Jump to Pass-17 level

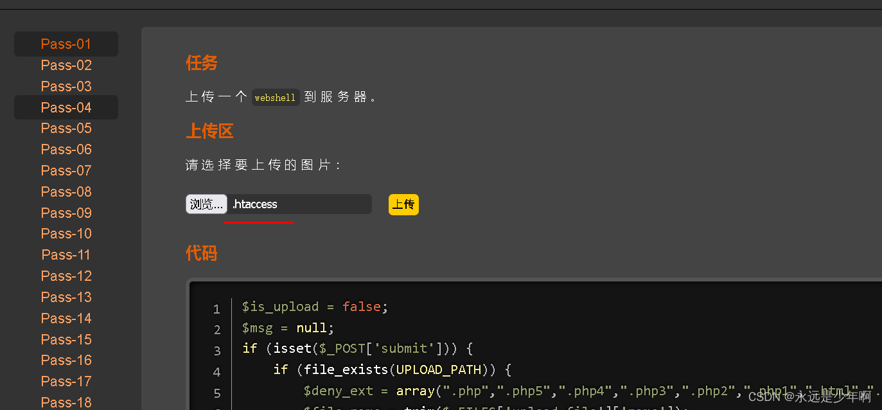point(66,382)
